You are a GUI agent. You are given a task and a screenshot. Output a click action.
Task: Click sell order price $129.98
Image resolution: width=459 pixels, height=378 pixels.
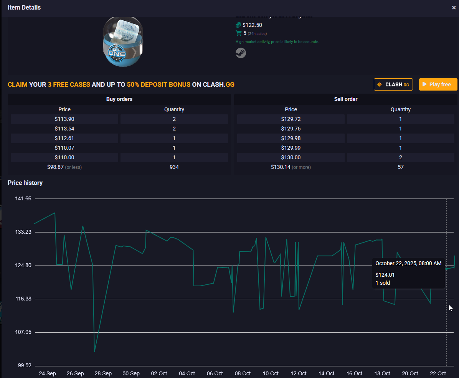(x=291, y=138)
